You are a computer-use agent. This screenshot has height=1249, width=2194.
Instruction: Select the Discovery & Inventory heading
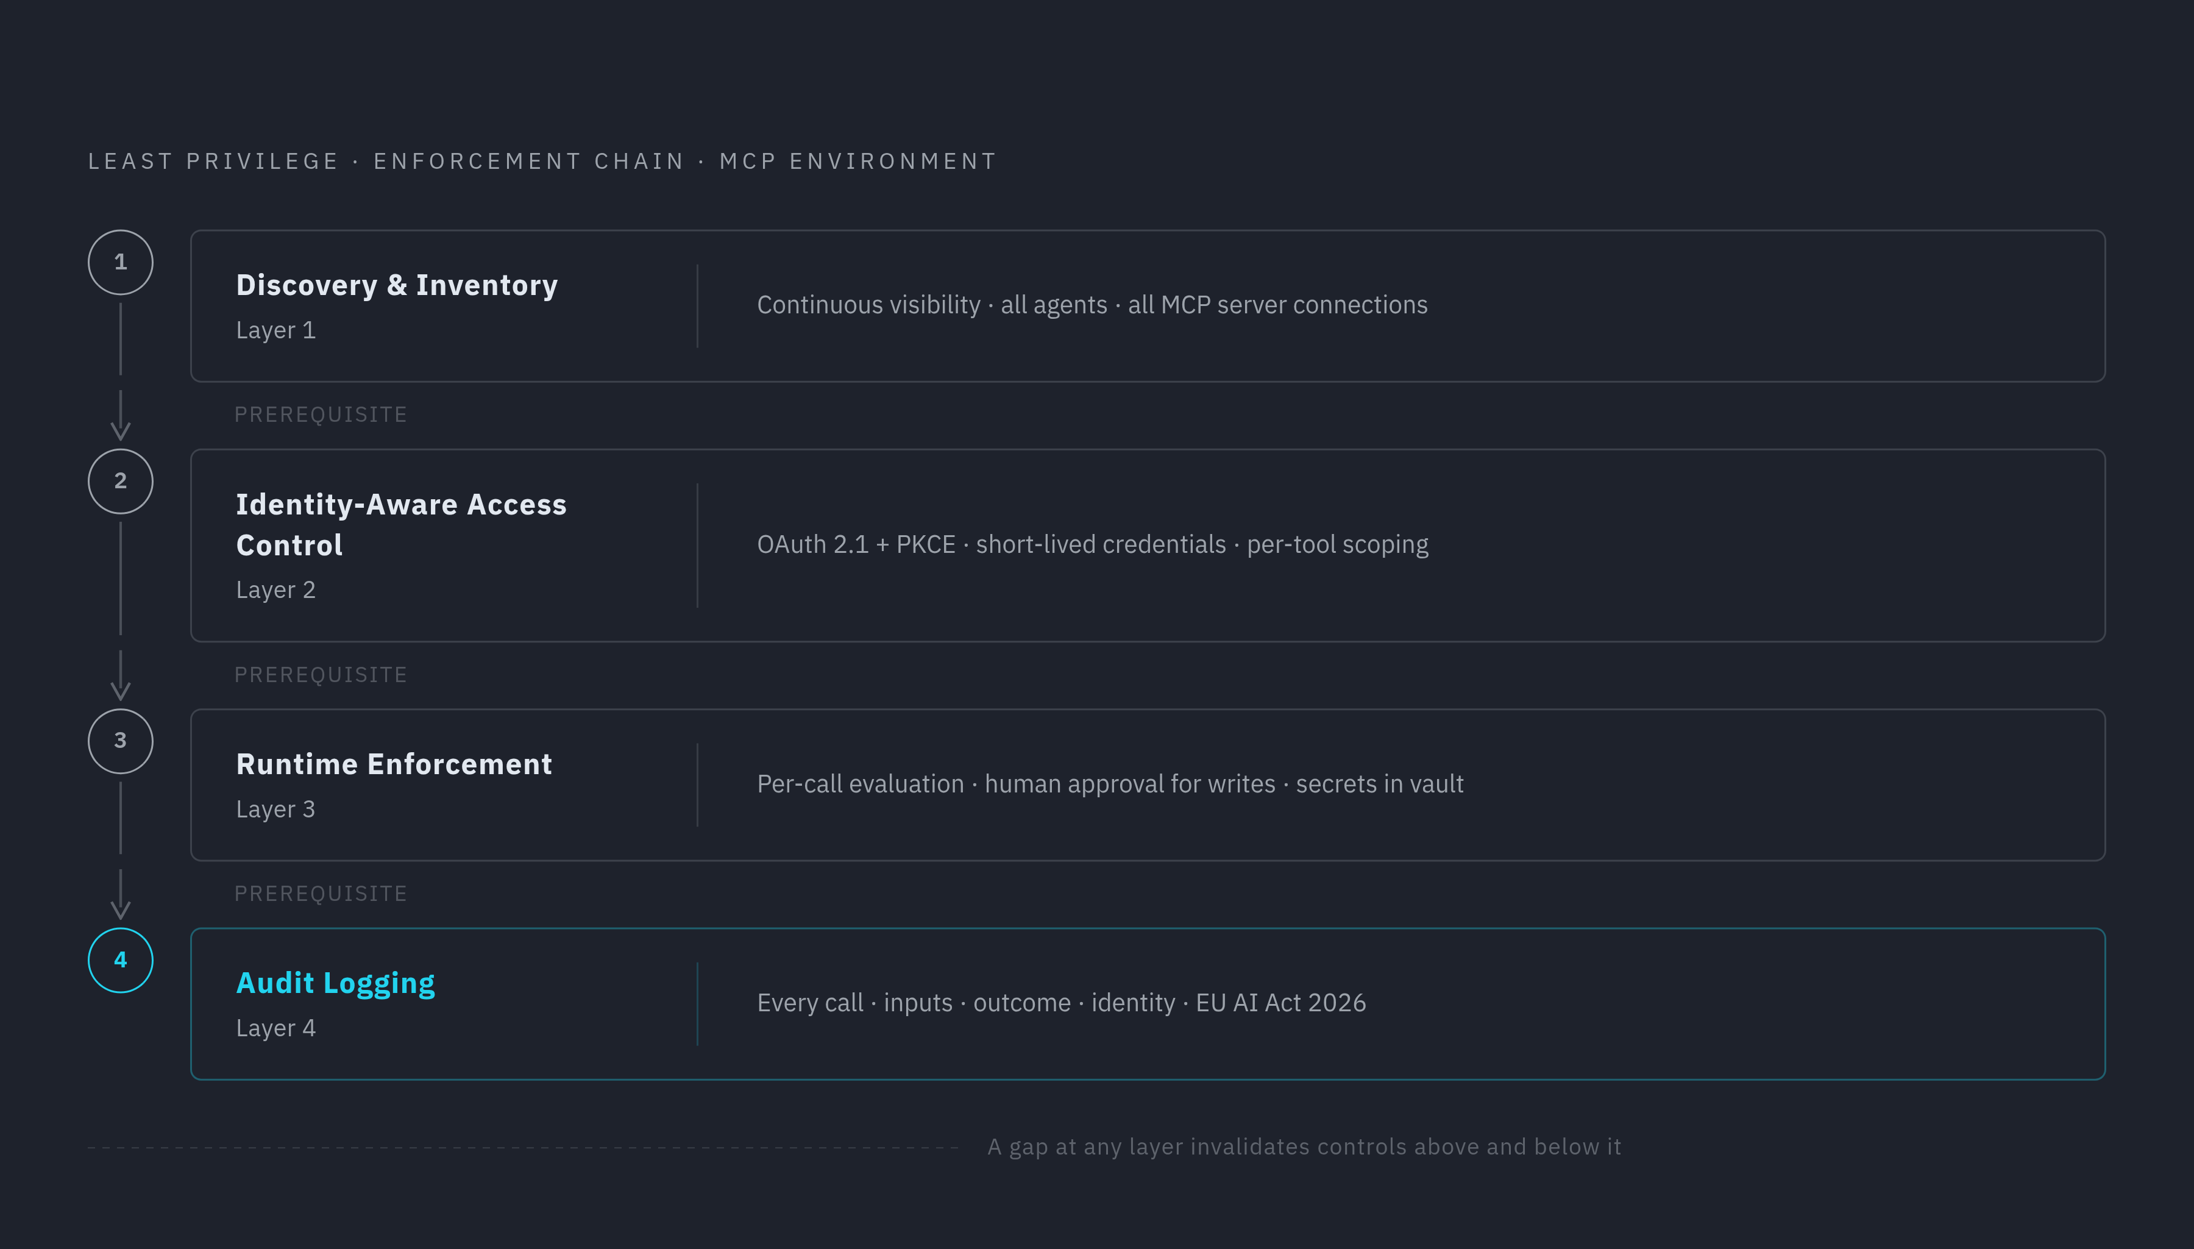[397, 285]
